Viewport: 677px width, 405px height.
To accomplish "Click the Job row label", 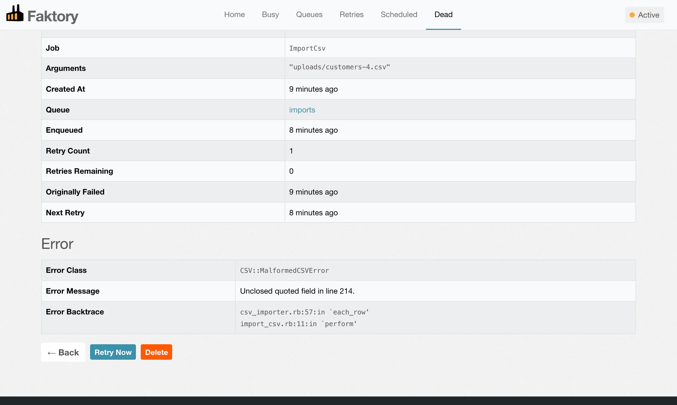I will pos(53,48).
